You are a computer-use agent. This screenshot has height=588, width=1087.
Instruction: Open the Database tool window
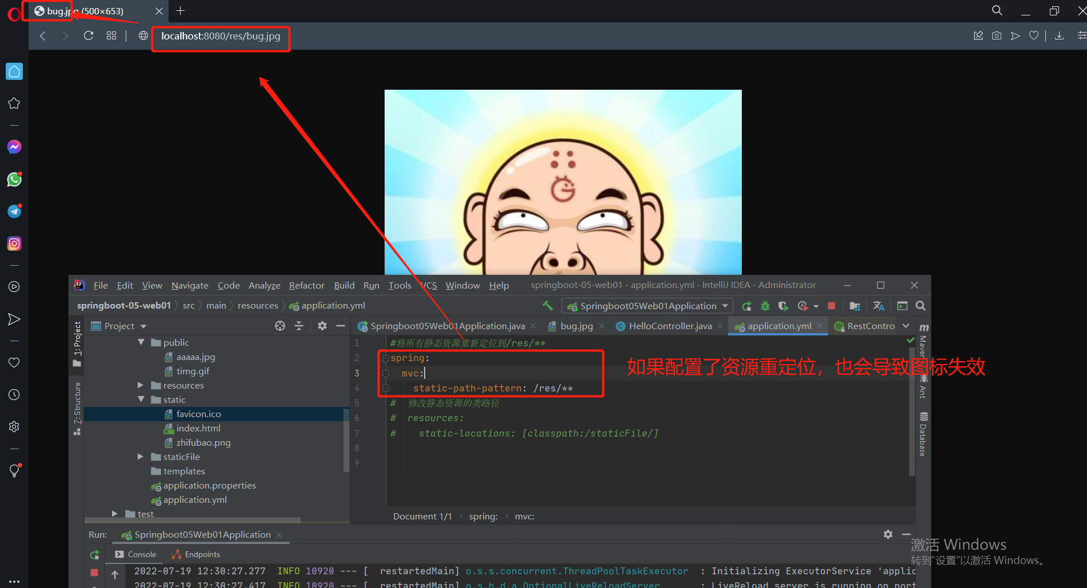click(924, 434)
